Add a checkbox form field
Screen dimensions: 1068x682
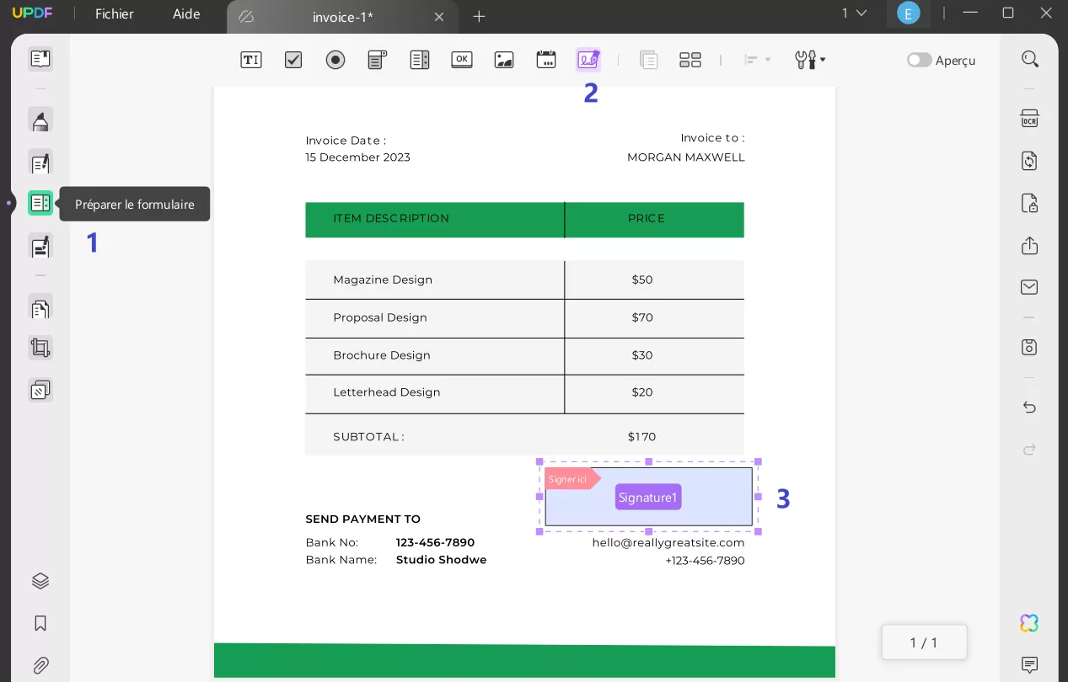(292, 59)
